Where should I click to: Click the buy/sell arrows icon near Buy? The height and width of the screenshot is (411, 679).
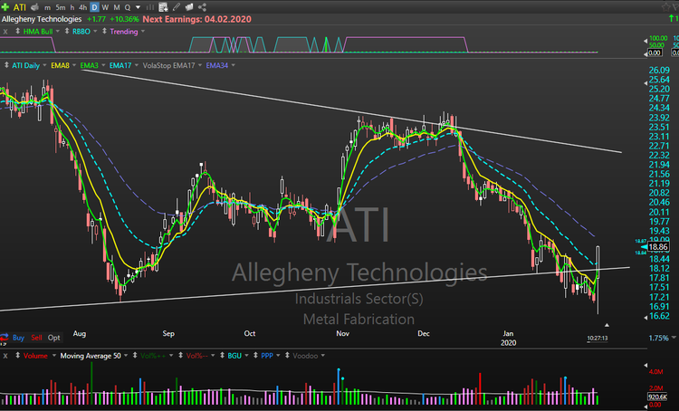(5, 337)
